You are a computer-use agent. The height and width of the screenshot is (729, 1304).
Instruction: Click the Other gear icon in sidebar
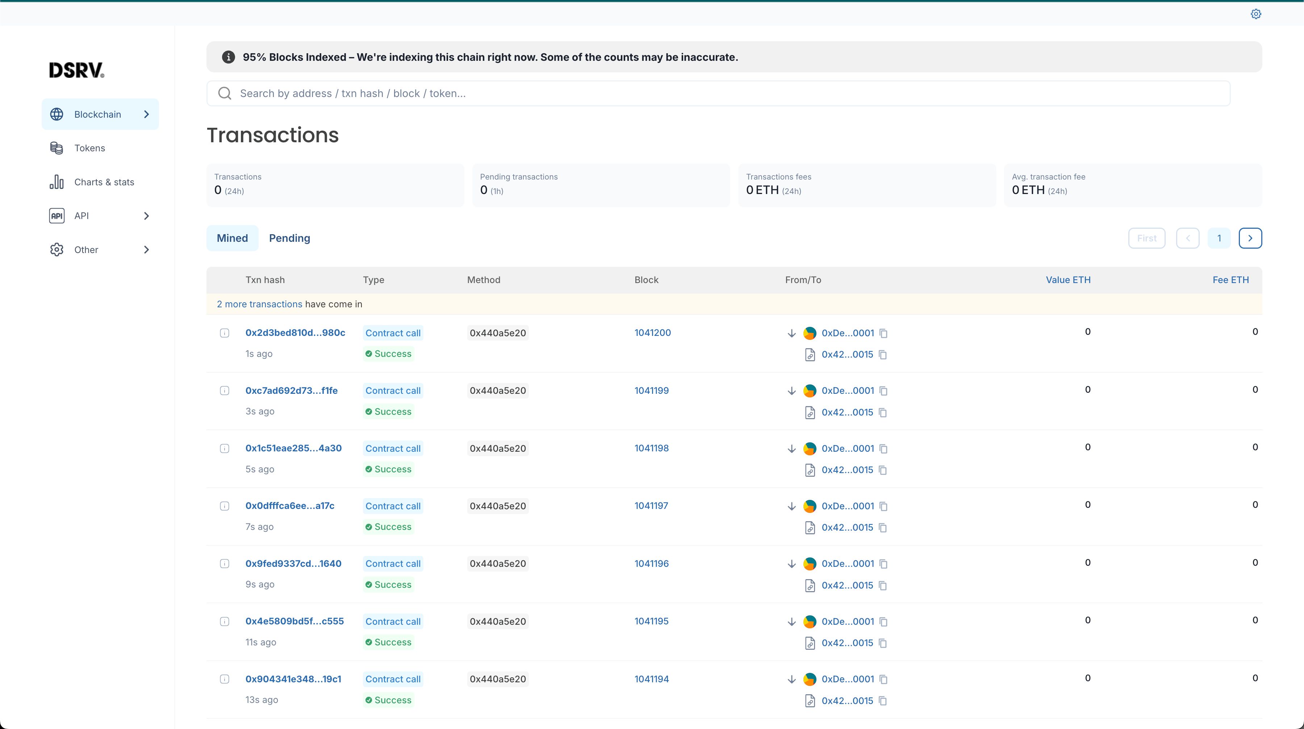pyautogui.click(x=57, y=250)
